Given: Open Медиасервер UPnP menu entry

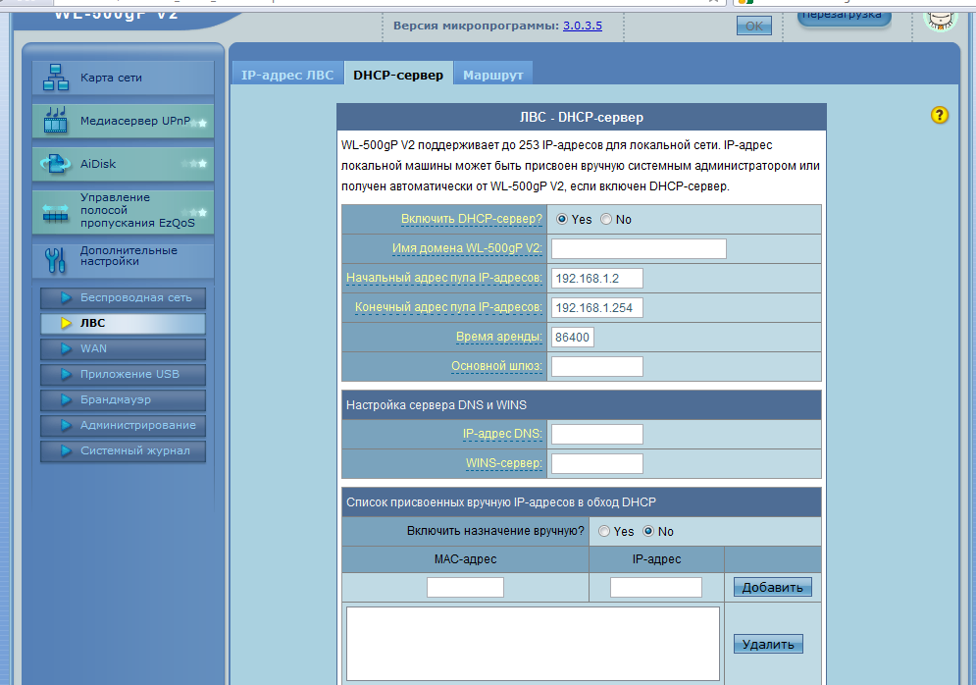Looking at the screenshot, I should 124,121.
